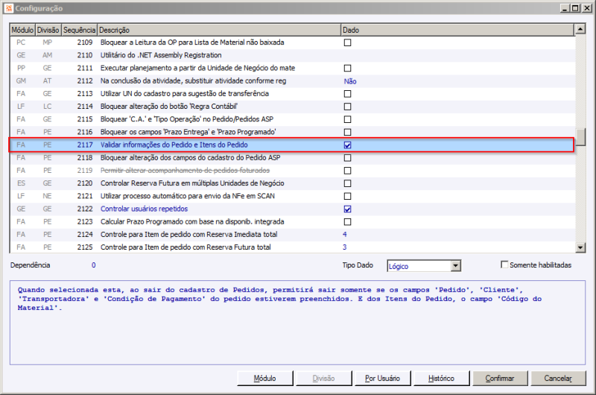This screenshot has height=395, width=596.
Task: Click value 3 for Reserva Futura total
Action: 344,247
